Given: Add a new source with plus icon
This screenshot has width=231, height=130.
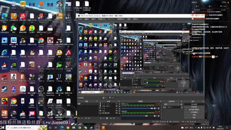Looking at the screenshot, I should point(100,118).
